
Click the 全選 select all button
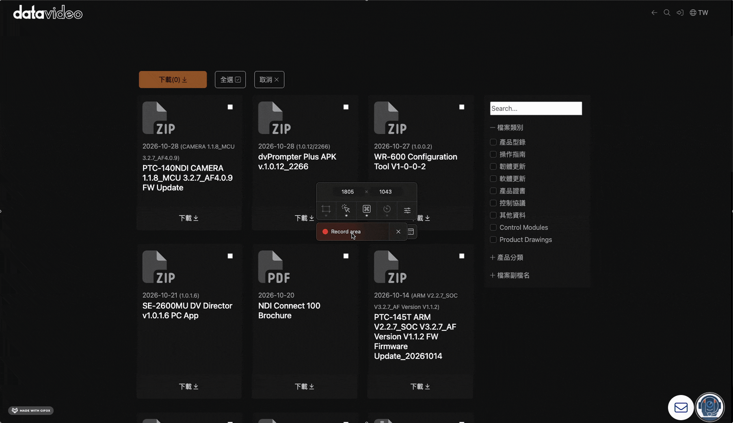click(230, 79)
